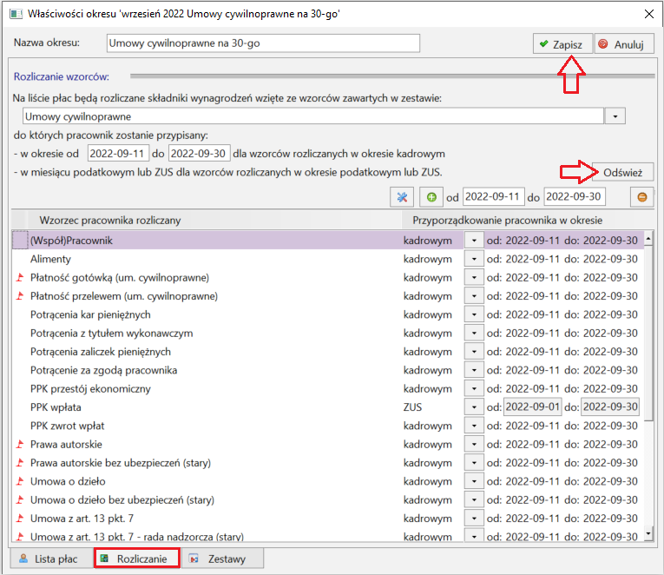Viewport: 664px width, 575px height.
Task: Click the Odśwież refresh button
Action: (x=622, y=173)
